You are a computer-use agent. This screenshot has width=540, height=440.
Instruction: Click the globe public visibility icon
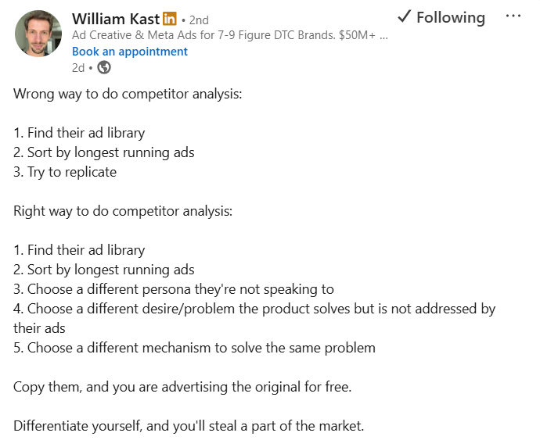click(104, 67)
